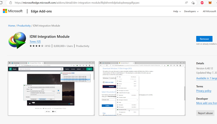Click the star rating (416) reviews

40,46
